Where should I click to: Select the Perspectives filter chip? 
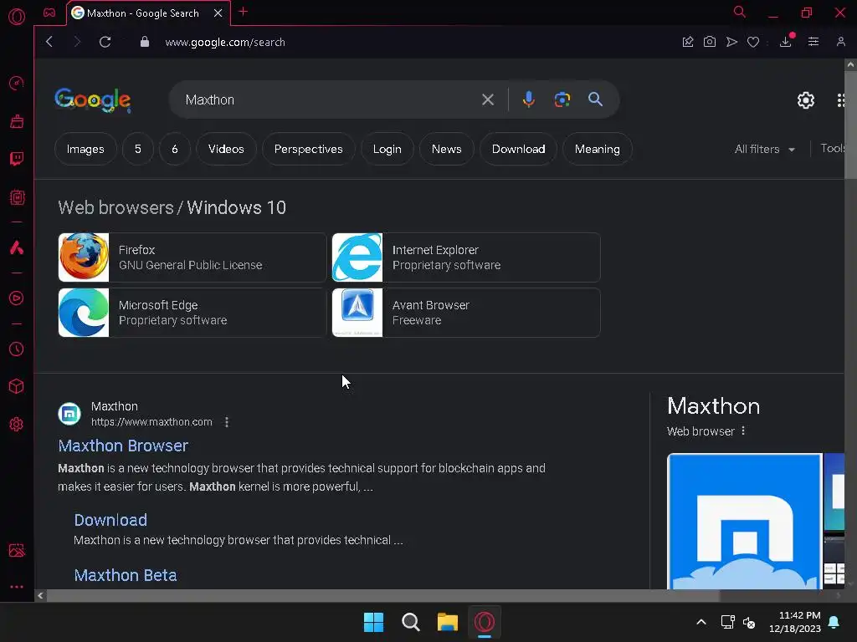pos(308,149)
